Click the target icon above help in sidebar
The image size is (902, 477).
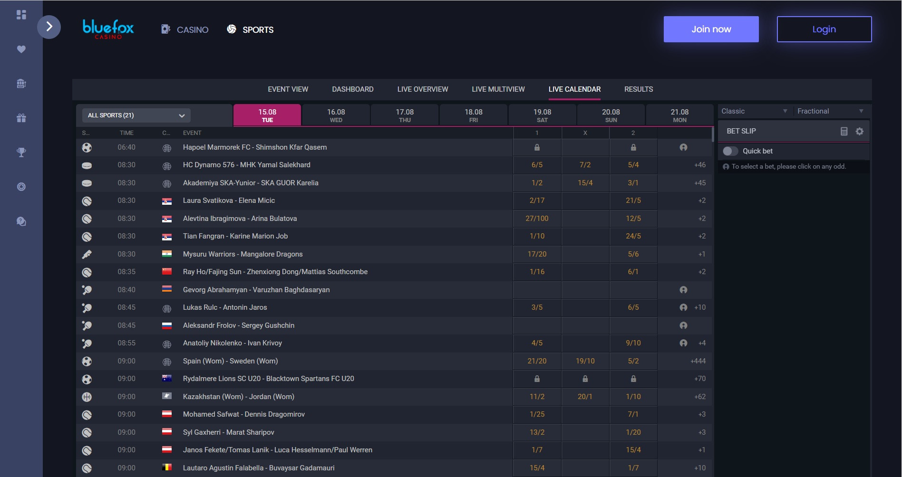(x=21, y=186)
